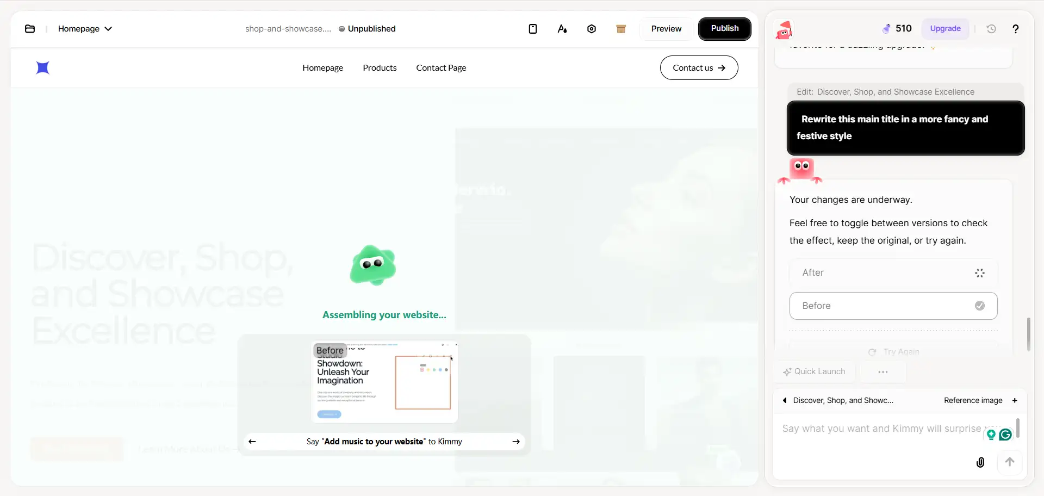This screenshot has height=496, width=1044.
Task: Open the font and color style icon
Action: click(562, 29)
